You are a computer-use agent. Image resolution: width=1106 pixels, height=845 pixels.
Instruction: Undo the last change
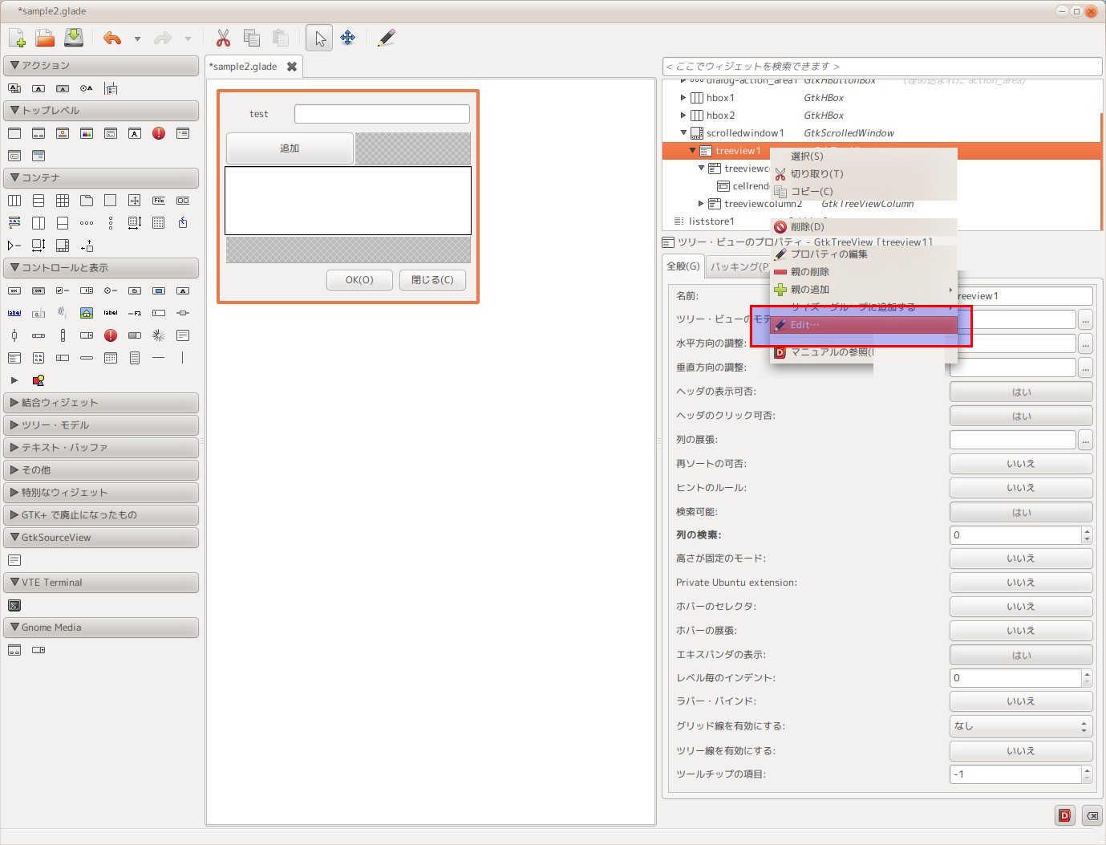click(x=111, y=37)
